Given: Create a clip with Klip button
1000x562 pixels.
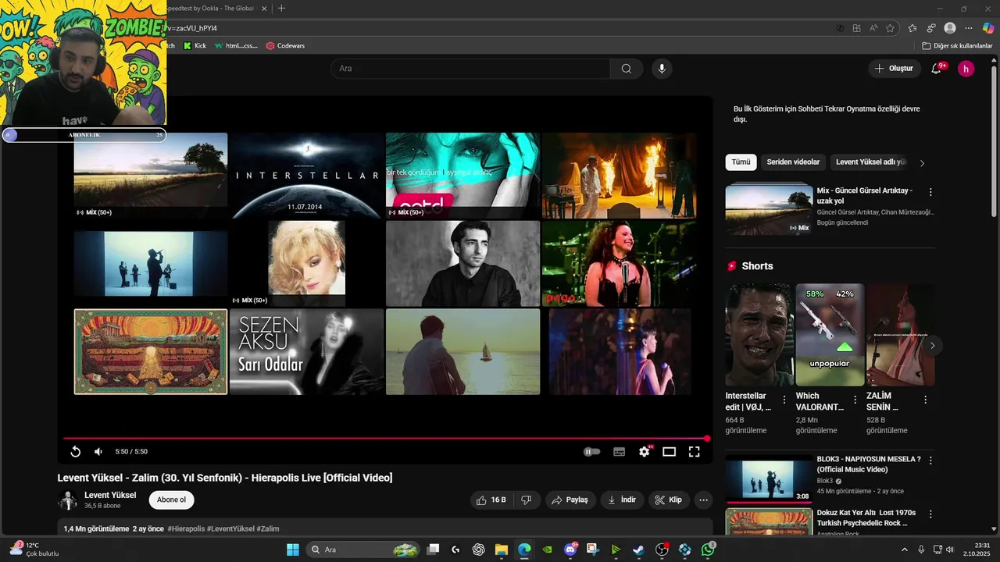Looking at the screenshot, I should (x=668, y=500).
